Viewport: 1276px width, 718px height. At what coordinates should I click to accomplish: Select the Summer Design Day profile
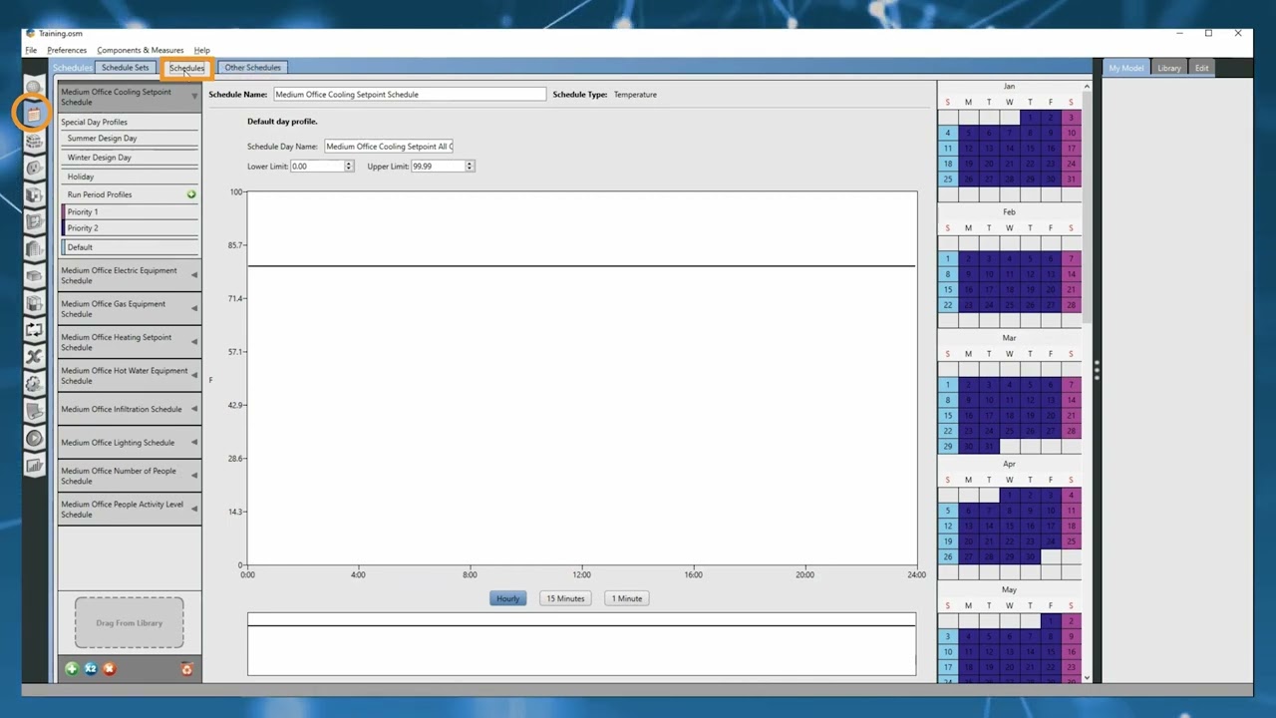coord(130,139)
